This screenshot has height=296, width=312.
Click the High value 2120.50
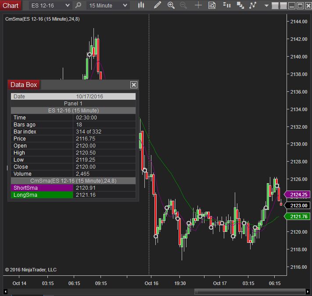coord(86,153)
